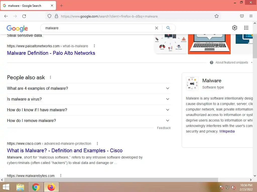Viewport: 257px width, 192px height.
Task: Open options for the malwarebytes.com result
Action: [61, 175]
